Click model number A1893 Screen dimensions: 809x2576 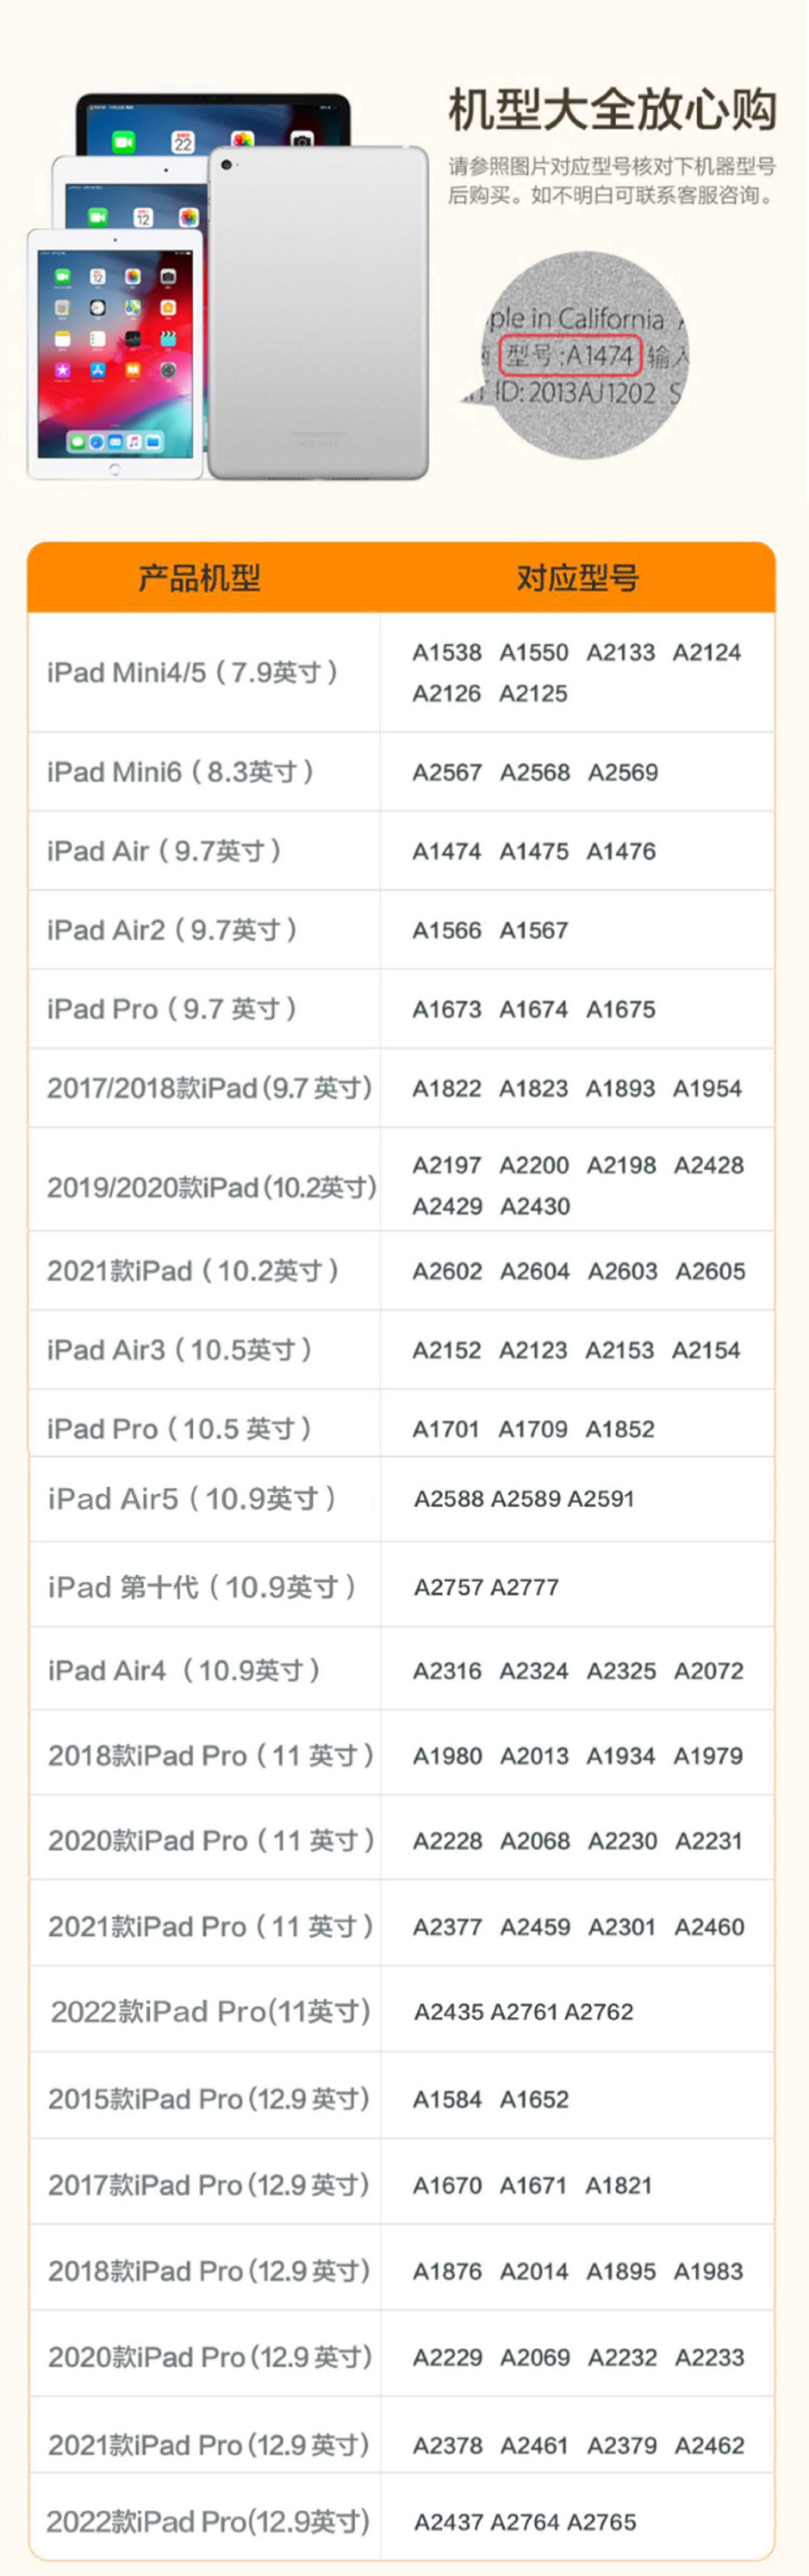pos(621,1088)
